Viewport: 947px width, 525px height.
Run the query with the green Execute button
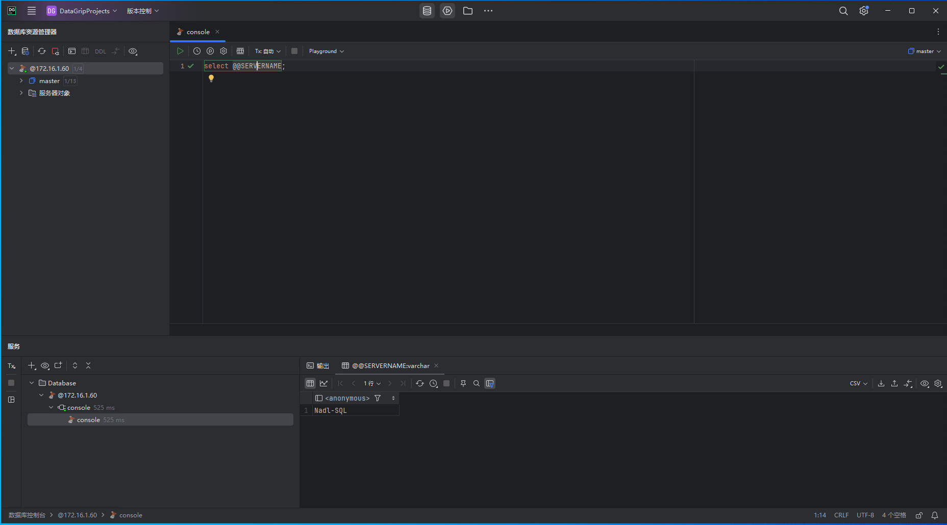coord(180,51)
